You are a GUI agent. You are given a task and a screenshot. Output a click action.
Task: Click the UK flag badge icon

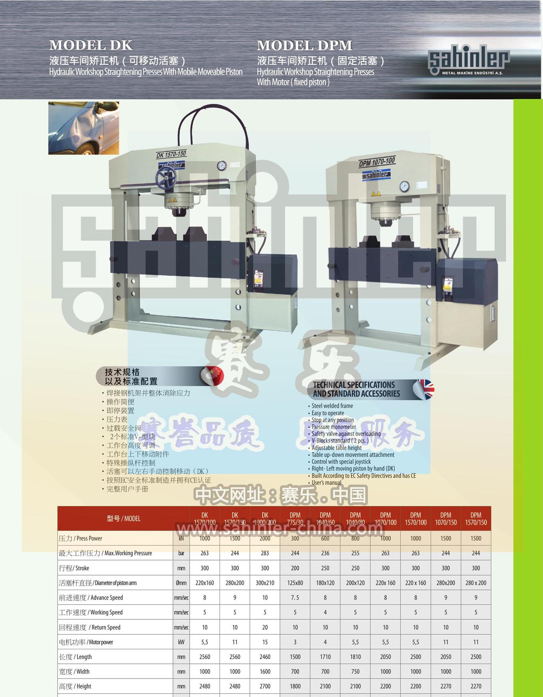click(x=425, y=389)
